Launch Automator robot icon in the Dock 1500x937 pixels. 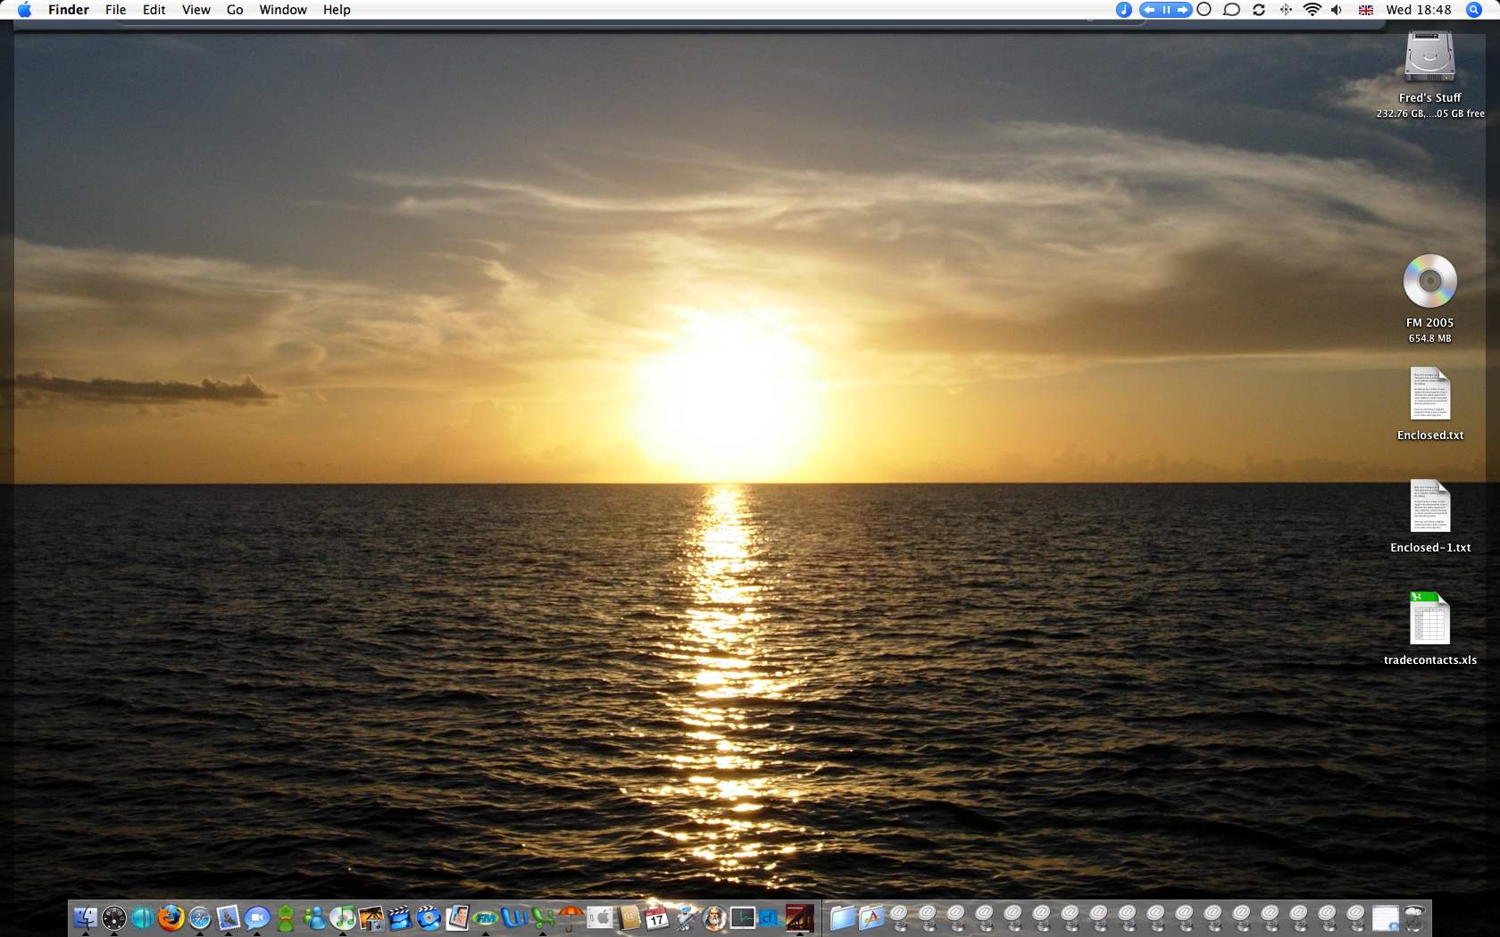coord(686,917)
